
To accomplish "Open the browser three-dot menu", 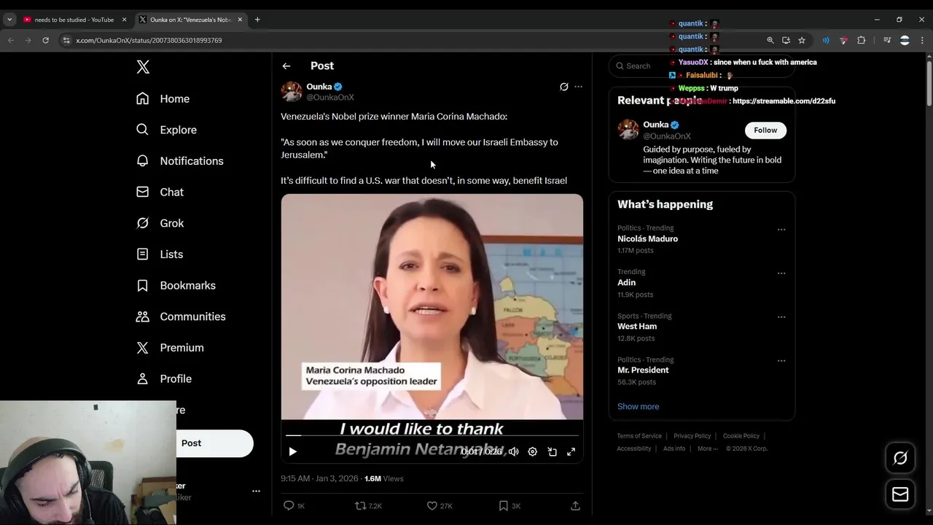I will [x=922, y=40].
